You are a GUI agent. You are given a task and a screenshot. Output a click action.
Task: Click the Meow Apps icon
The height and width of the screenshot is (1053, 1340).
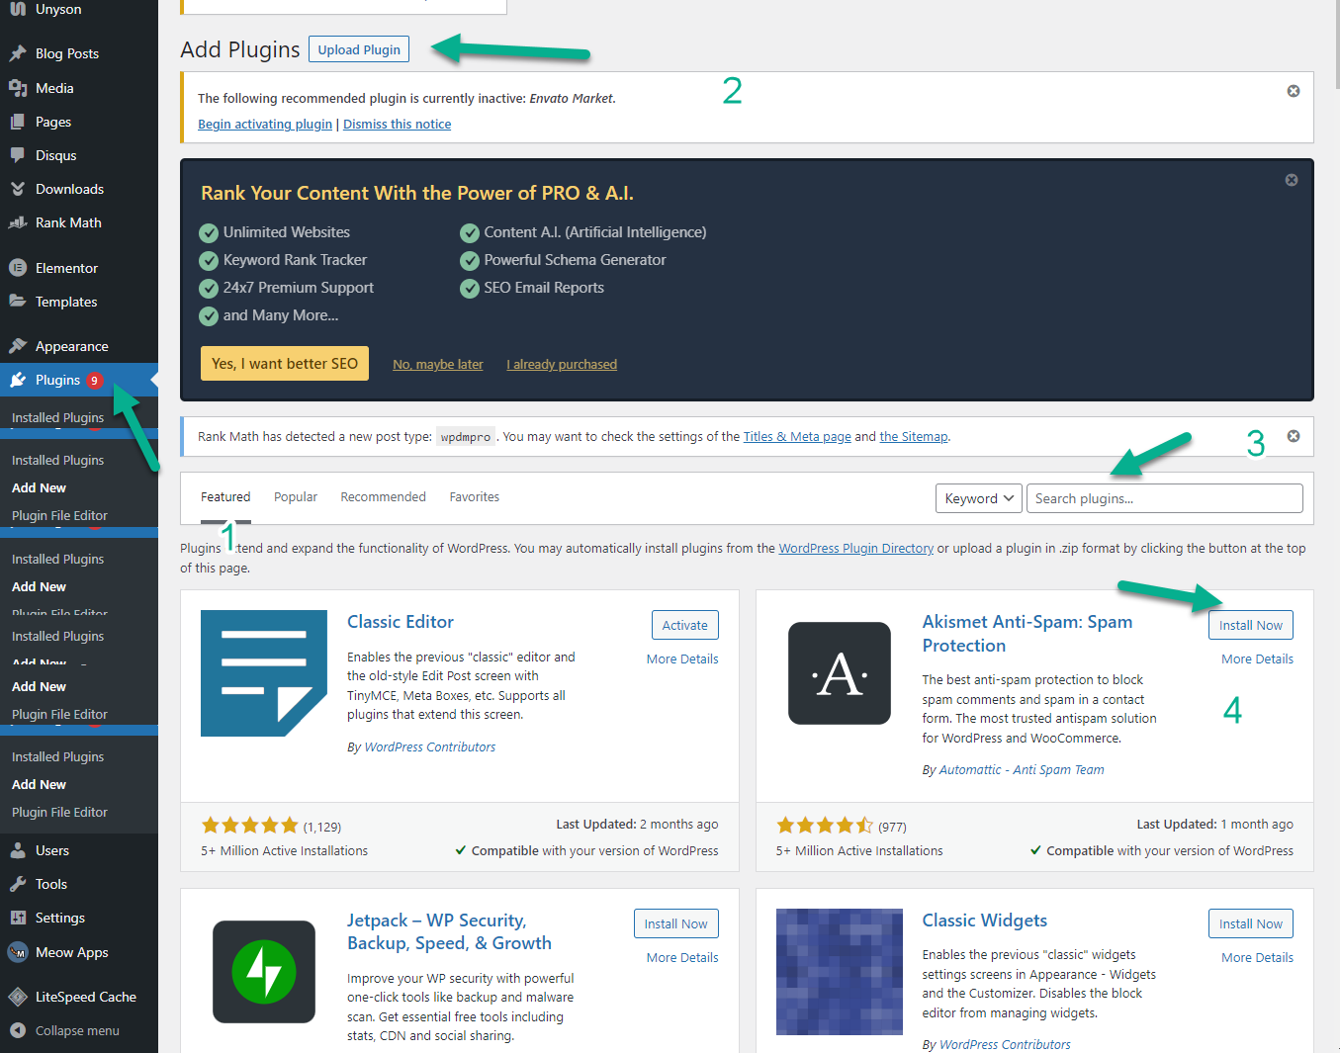[x=18, y=952]
